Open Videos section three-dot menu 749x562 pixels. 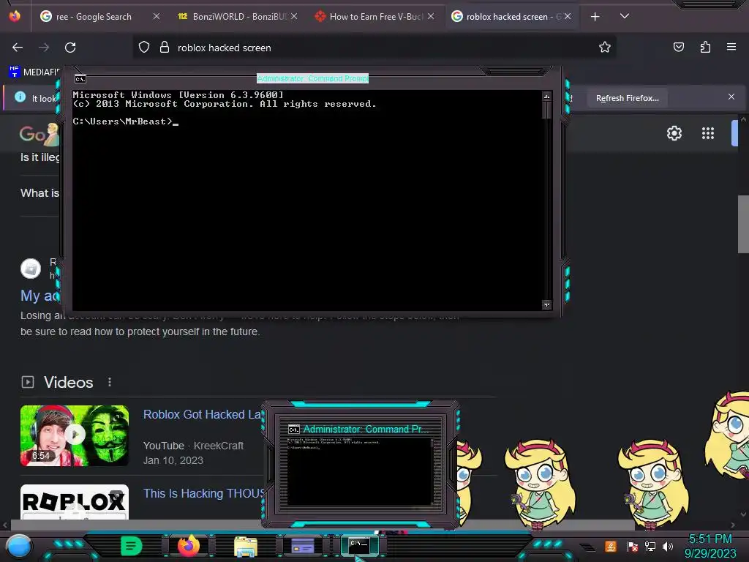coord(110,382)
